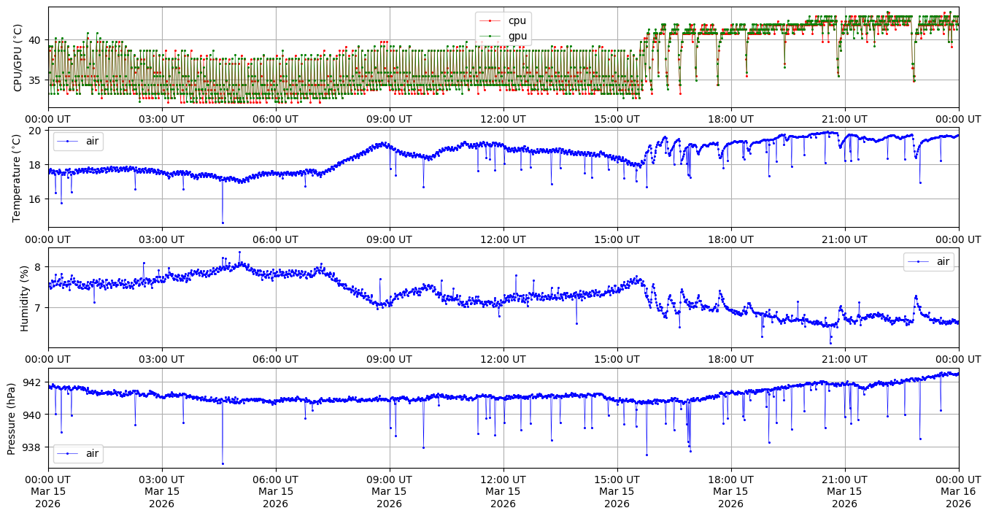
Task: Click the Temperature (°C) y-axis label
Action: click(18, 177)
